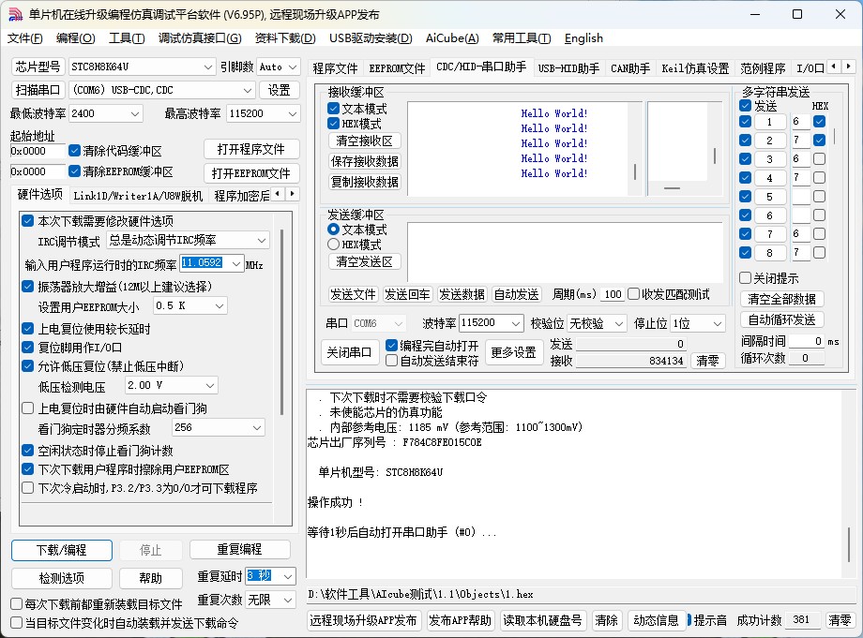
Task: Click right arrow next to 程序加密后 tab
Action: 294,194
